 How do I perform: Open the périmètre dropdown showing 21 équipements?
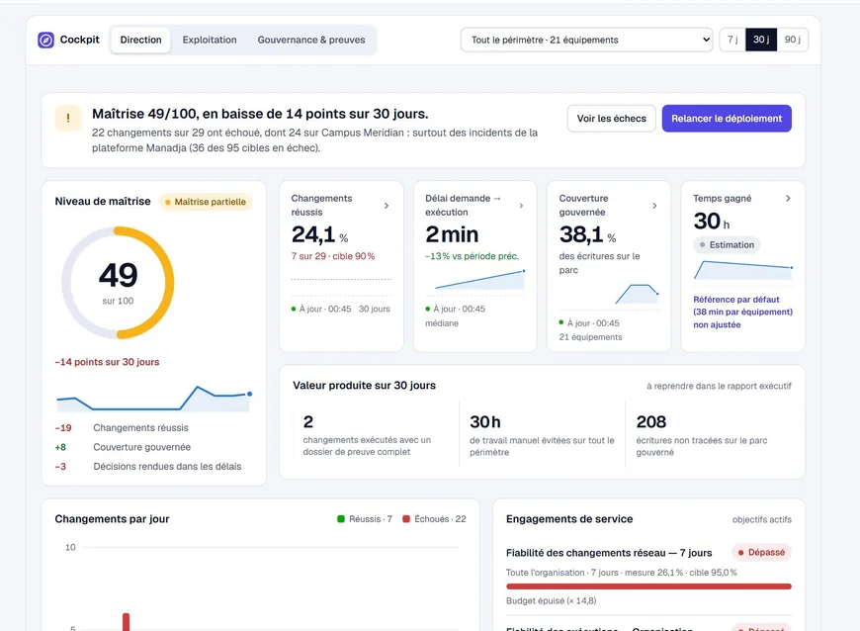(586, 40)
